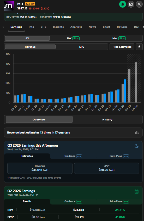Open the Returns tab

[122, 27]
